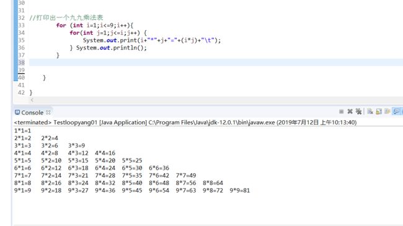This screenshot has height=226, width=403.
Task: Click the console output "6*6=36"
Action: 159,168
